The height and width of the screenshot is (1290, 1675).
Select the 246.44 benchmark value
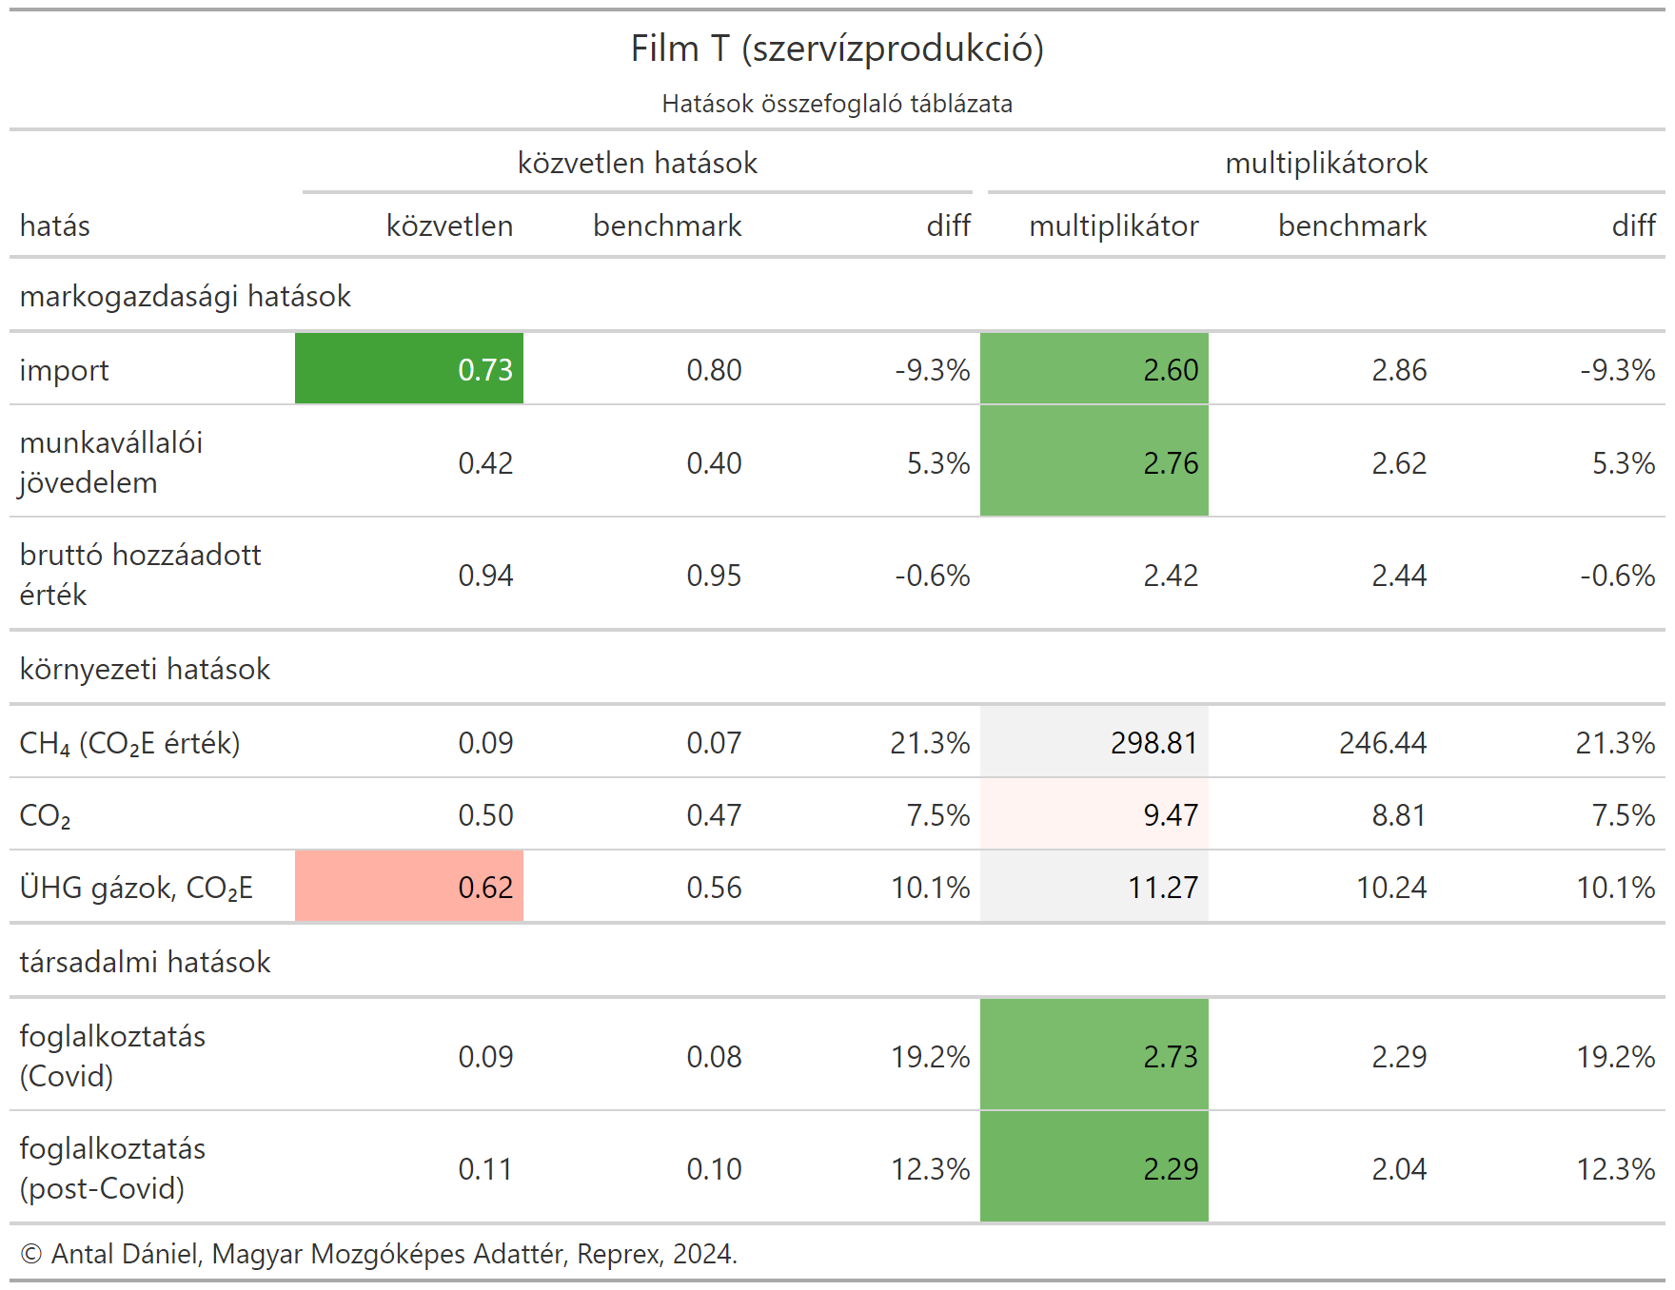(x=1382, y=743)
